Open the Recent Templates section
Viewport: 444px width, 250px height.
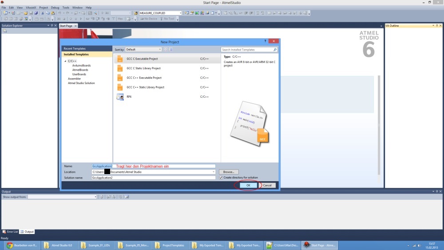coord(75,48)
